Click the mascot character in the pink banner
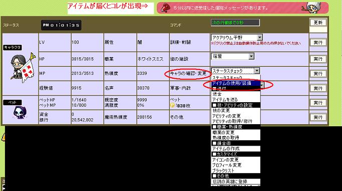The height and width of the screenshot is (191, 342). [312, 8]
